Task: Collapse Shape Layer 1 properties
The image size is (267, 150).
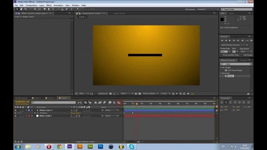Action: coord(26,110)
